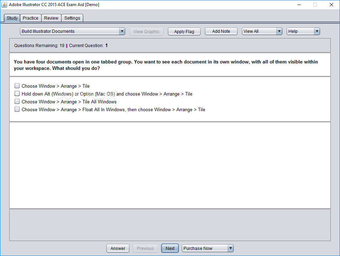This screenshot has height=256, width=340.
Task: Minimize the Exam Aid window
Action: [x=299, y=5]
